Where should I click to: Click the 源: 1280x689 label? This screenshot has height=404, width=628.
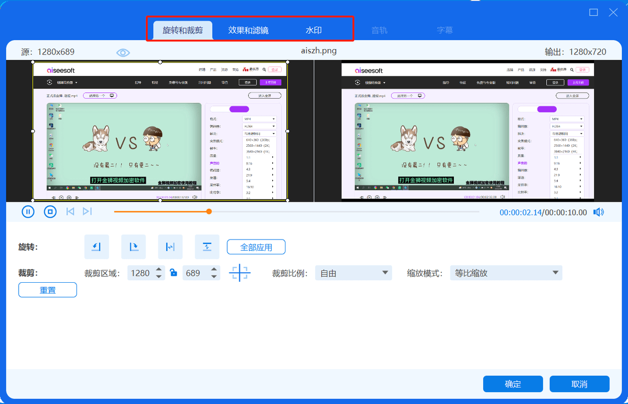(48, 52)
